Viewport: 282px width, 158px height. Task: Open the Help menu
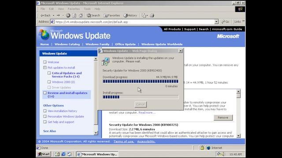pos(97,9)
